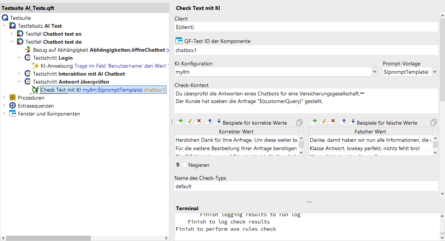Move falsche Werte row down
The image size is (445, 241).
click(x=352, y=122)
